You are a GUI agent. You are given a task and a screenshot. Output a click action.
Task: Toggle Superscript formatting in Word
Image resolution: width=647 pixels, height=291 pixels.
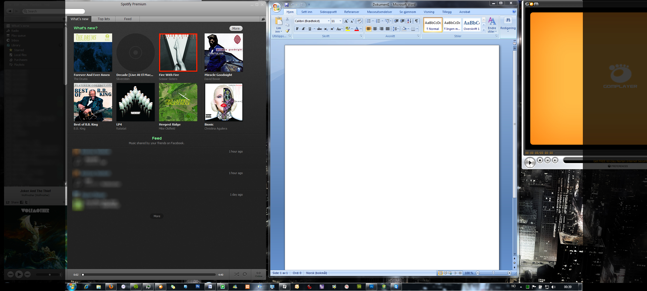point(332,29)
